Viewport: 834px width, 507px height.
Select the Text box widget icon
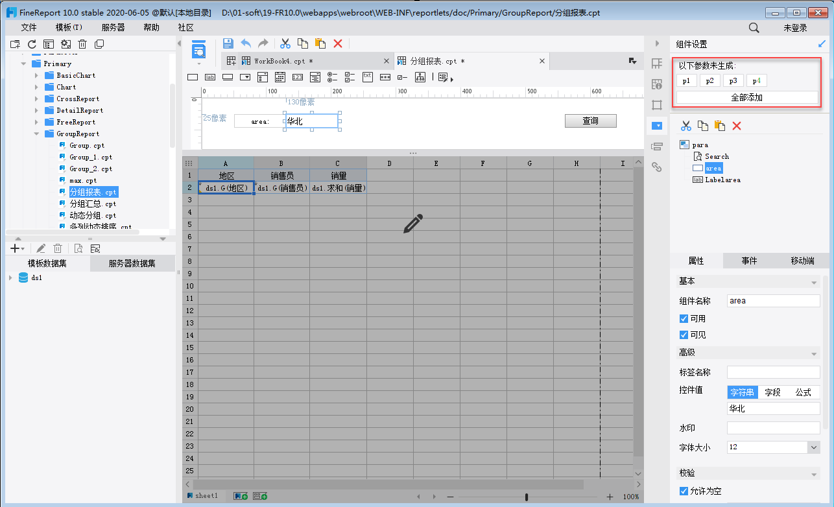pos(193,77)
